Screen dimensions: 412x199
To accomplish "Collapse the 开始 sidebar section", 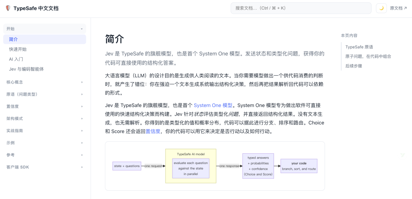I will tap(44, 29).
